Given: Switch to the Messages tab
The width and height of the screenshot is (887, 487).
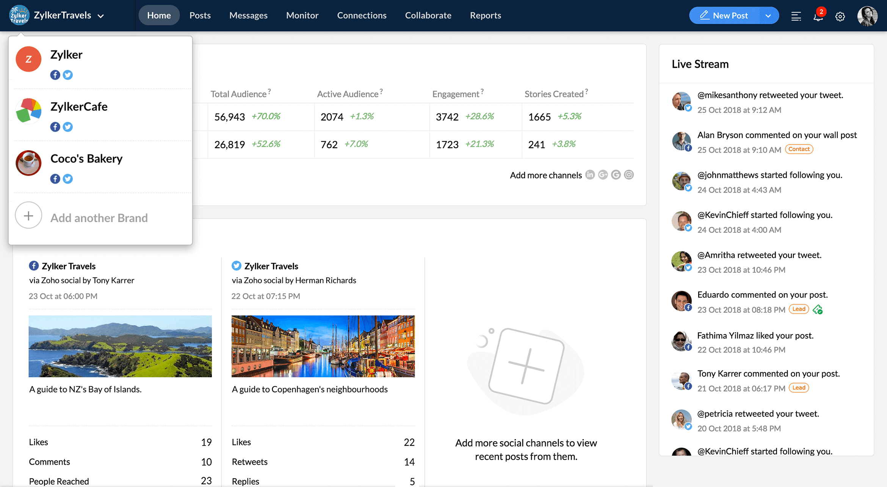Looking at the screenshot, I should (249, 16).
